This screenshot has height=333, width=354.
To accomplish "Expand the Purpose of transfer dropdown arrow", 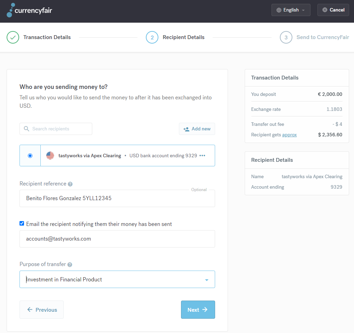I will pos(206,280).
